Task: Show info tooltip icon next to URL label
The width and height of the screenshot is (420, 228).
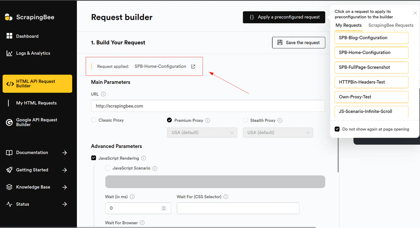Action: pos(103,94)
